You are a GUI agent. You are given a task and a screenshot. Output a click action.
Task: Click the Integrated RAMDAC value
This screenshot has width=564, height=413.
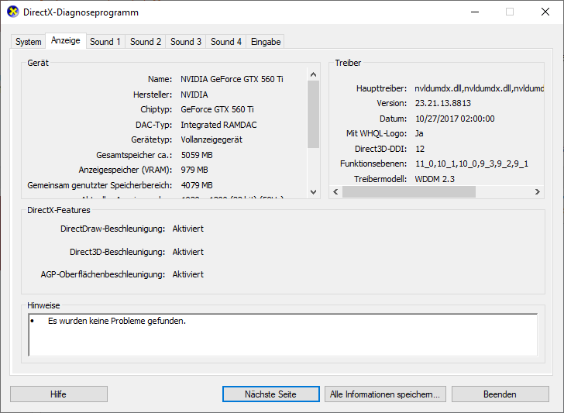218,125
